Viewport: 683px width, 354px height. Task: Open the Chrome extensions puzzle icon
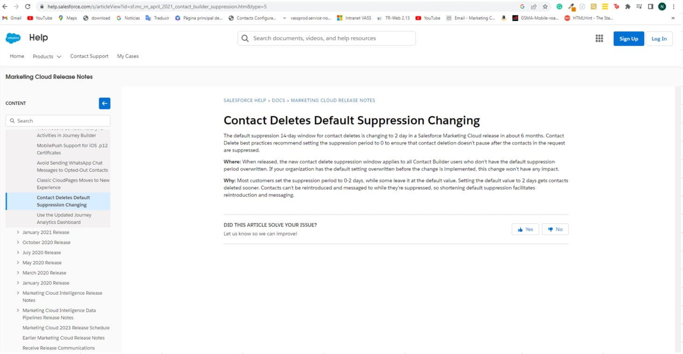pos(627,7)
